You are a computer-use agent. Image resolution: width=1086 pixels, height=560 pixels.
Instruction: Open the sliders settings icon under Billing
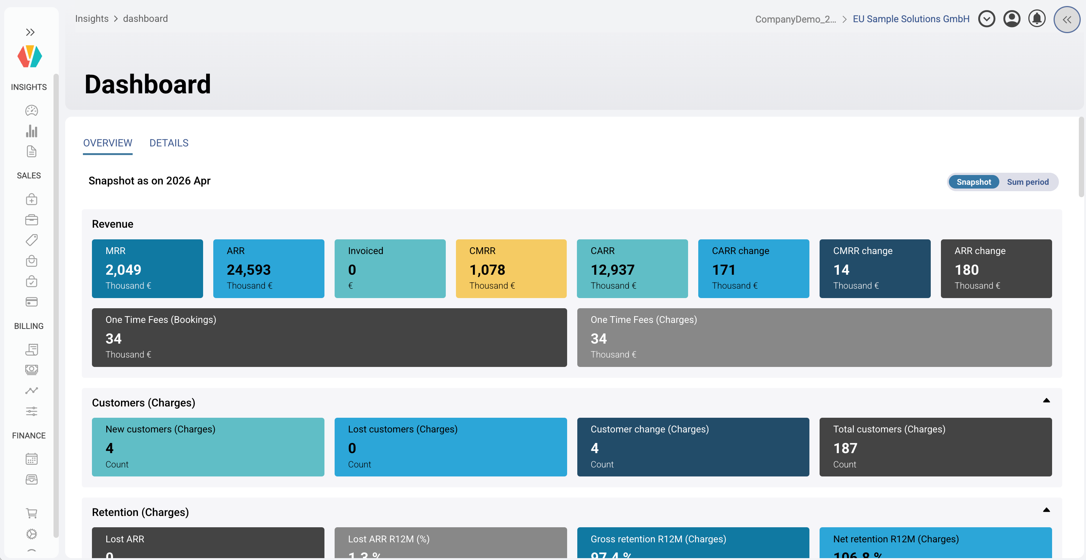tap(32, 411)
